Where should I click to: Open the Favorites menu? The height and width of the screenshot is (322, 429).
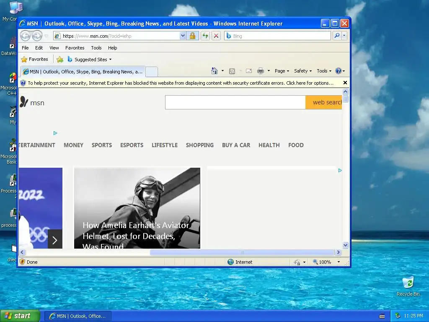click(x=75, y=48)
